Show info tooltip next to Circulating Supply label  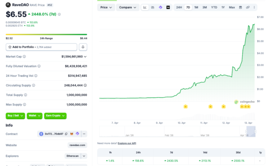34,85
